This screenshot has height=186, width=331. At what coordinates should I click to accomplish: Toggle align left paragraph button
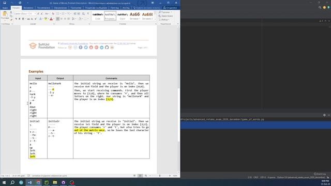click(x=58, y=19)
